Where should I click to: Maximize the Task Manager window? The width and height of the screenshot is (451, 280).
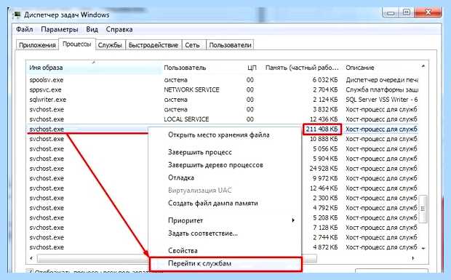pyautogui.click(x=406, y=12)
